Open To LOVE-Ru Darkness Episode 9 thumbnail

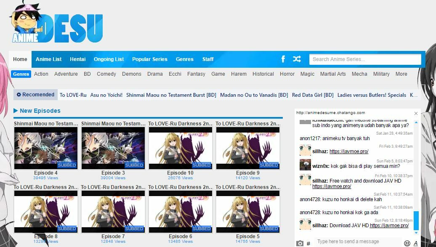248,148
